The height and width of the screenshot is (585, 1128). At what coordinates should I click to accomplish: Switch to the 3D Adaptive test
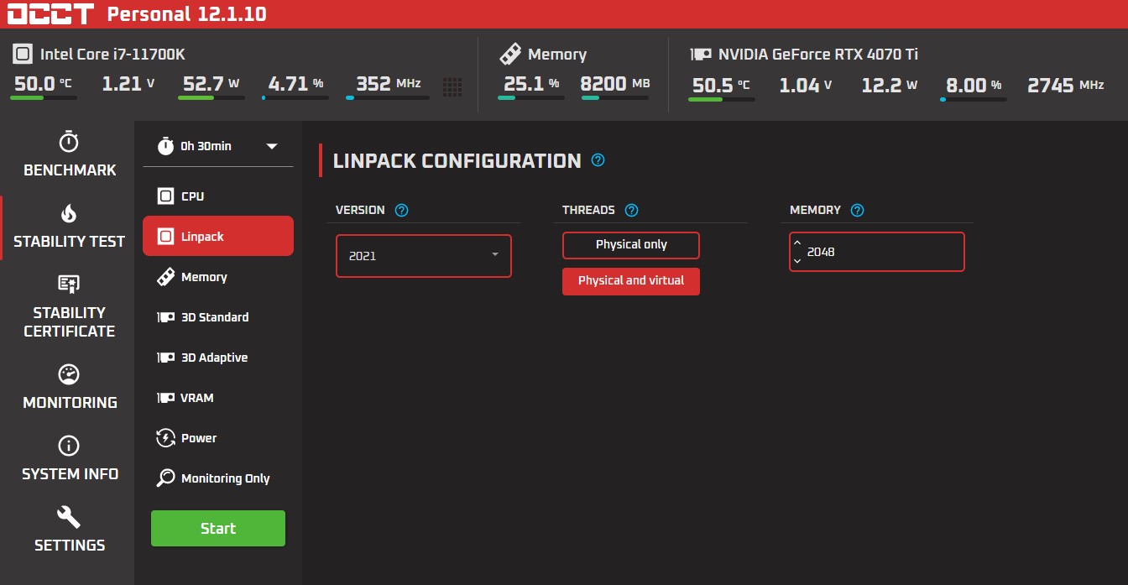point(214,358)
